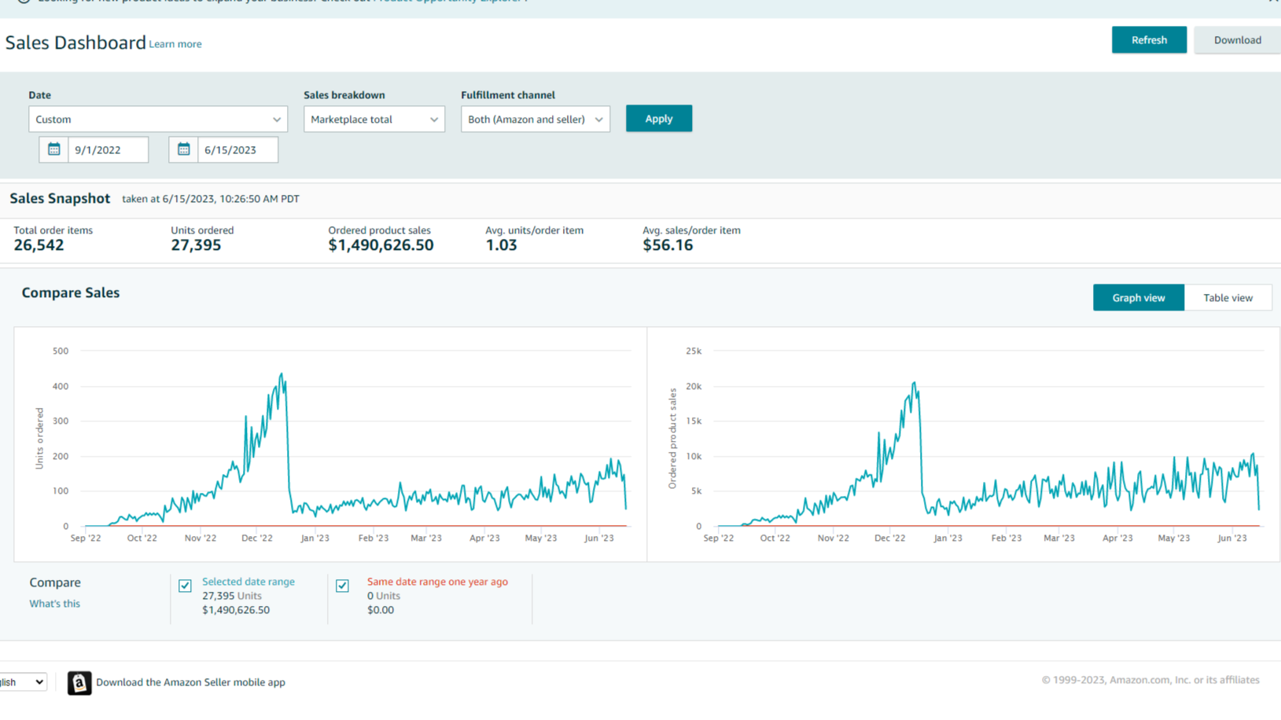Click the Dec '22 peak in the units ordered graph
The height and width of the screenshot is (720, 1281).
tap(282, 375)
